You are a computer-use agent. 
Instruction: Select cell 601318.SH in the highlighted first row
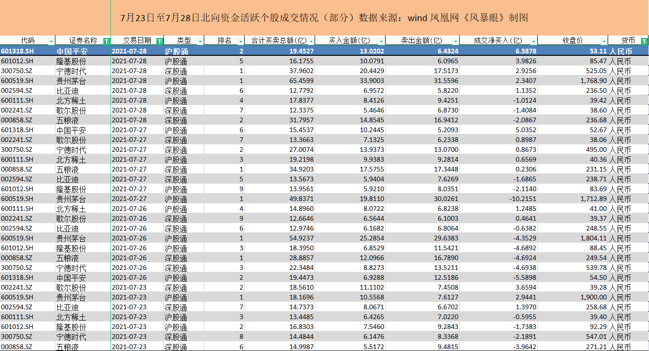coord(28,51)
